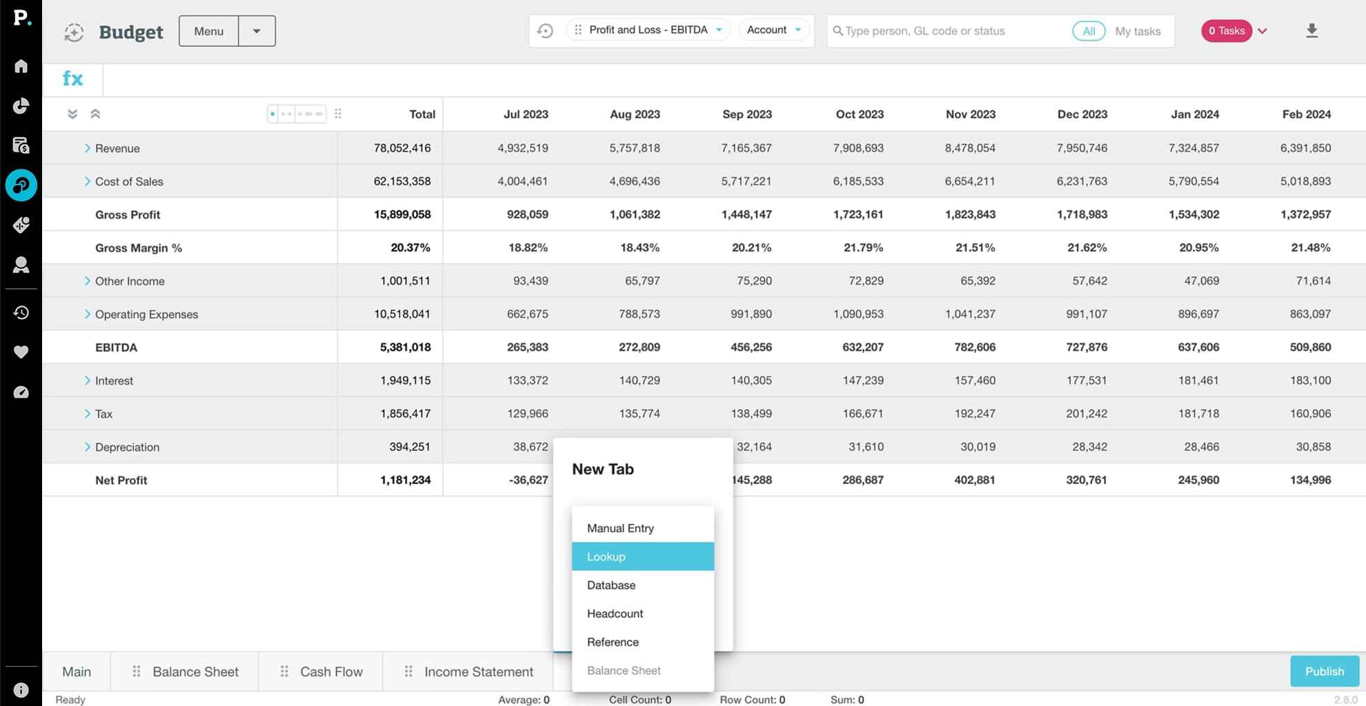This screenshot has width=1366, height=706.
Task: Click the history clock sidebar icon
Action: (x=21, y=312)
